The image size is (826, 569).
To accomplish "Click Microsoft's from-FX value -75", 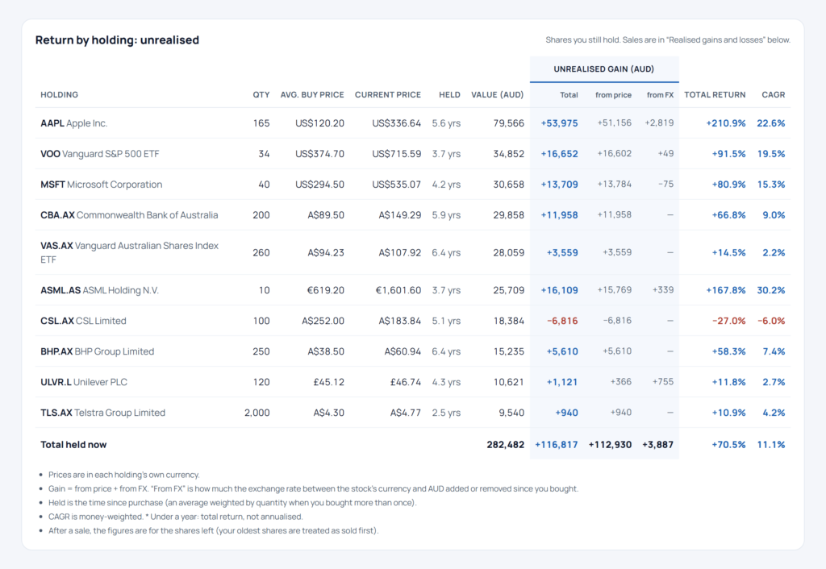I will (x=665, y=184).
